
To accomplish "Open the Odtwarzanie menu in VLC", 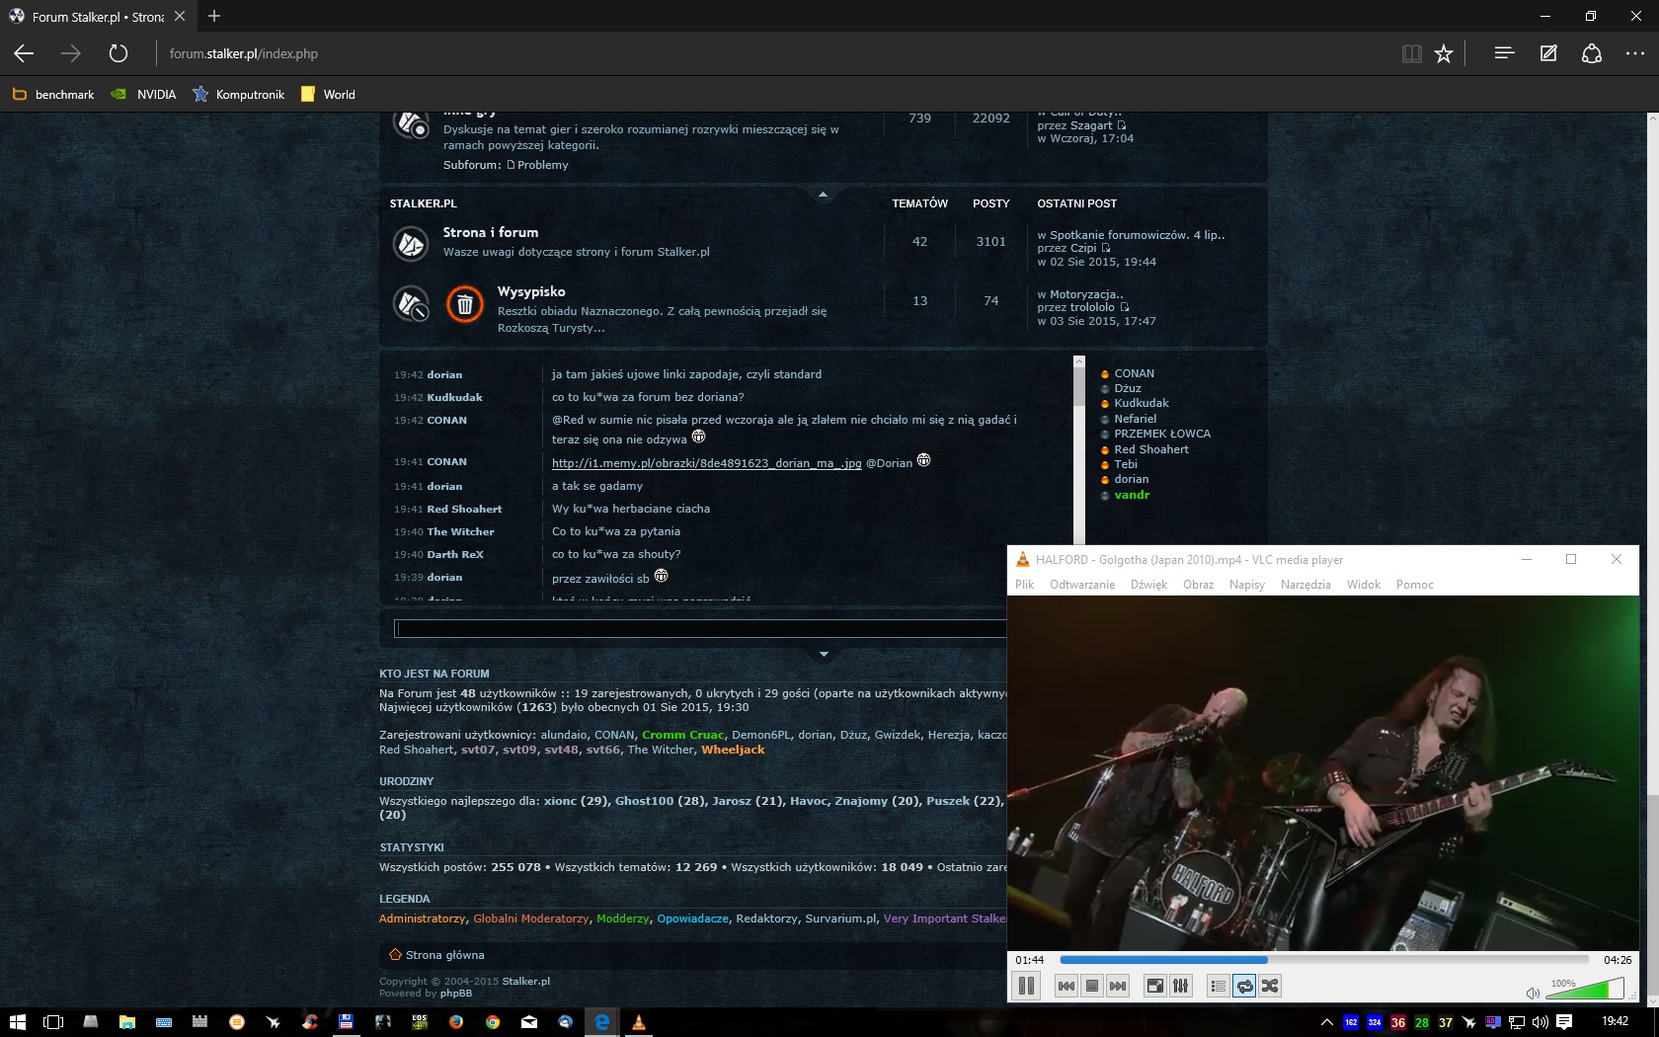I will [x=1082, y=585].
